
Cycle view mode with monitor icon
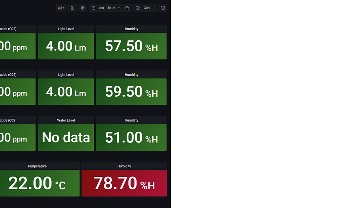pos(163,8)
